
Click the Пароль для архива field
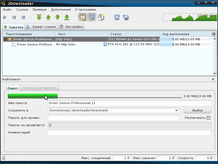114,118
